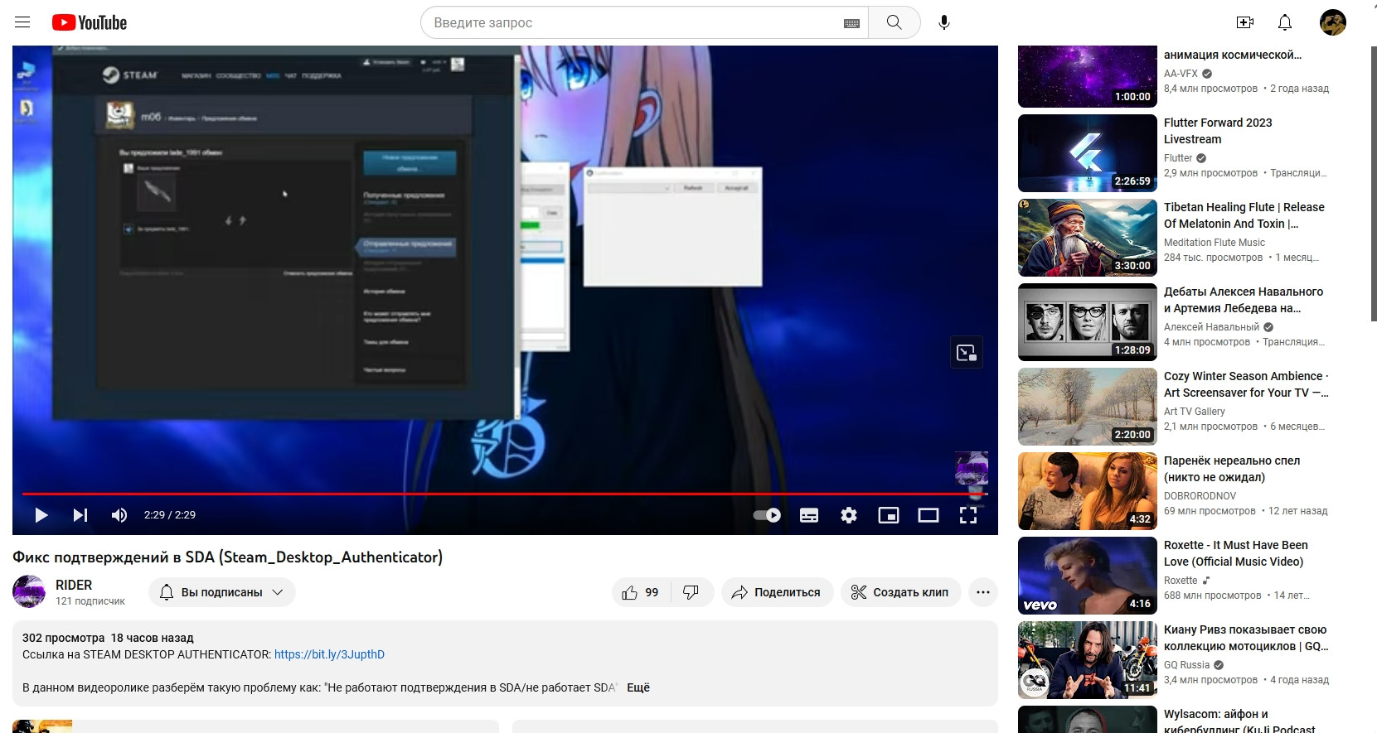1377x733 pixels.
Task: Open the account avatar menu
Action: coord(1333,22)
